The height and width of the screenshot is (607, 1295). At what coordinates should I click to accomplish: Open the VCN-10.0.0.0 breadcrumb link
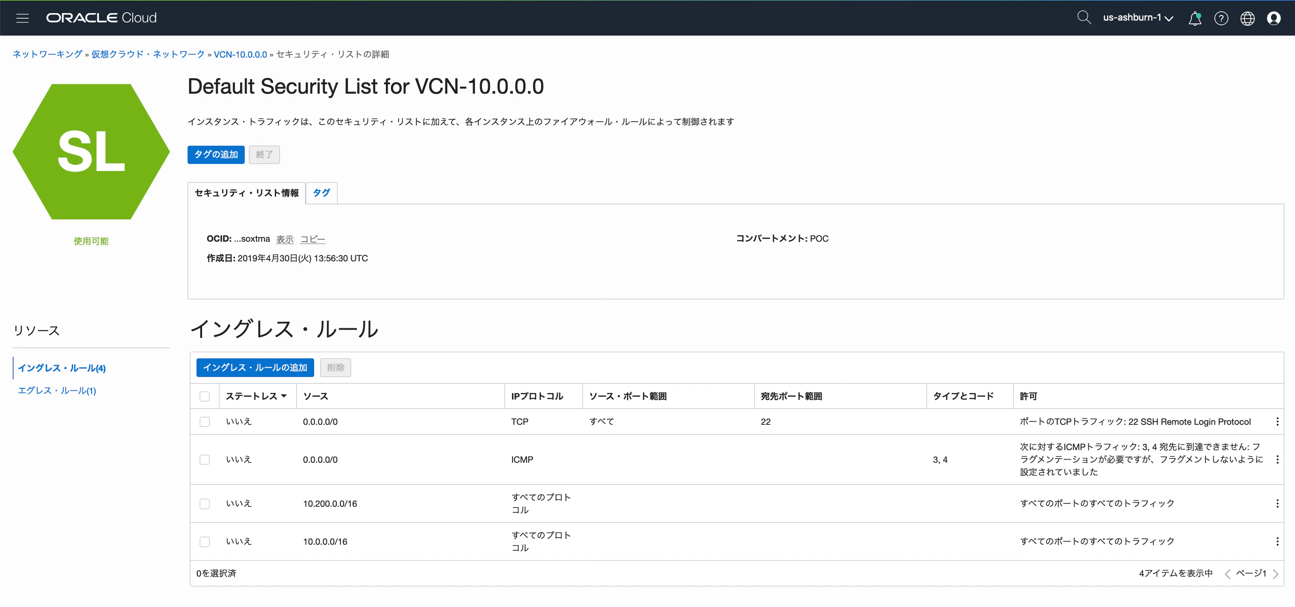pos(241,54)
